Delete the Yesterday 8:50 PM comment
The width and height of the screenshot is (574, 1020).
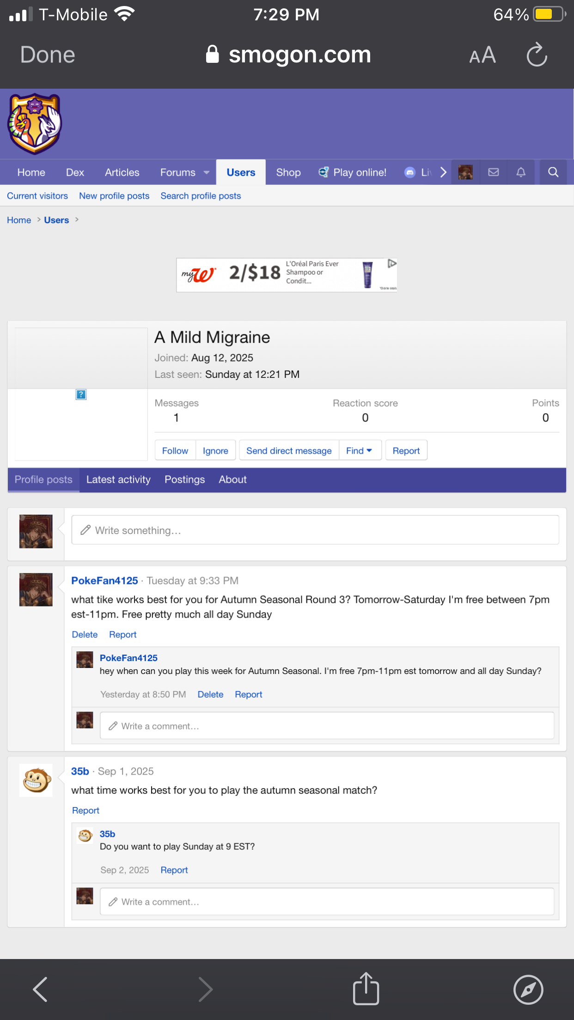click(210, 694)
